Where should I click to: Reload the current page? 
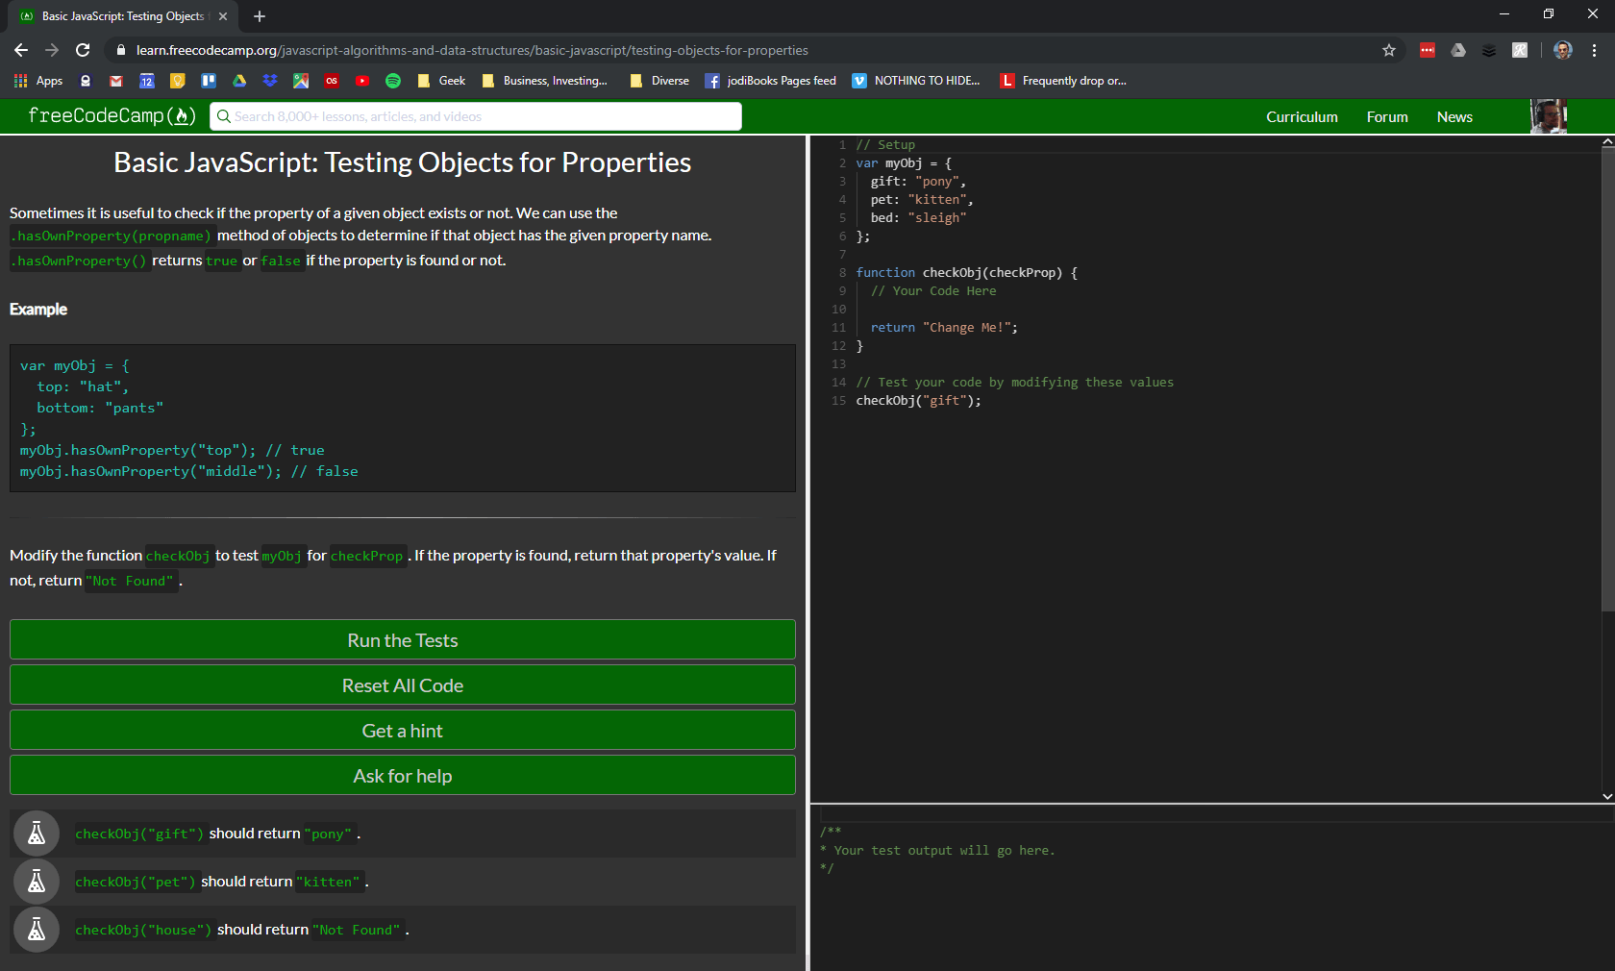click(83, 50)
